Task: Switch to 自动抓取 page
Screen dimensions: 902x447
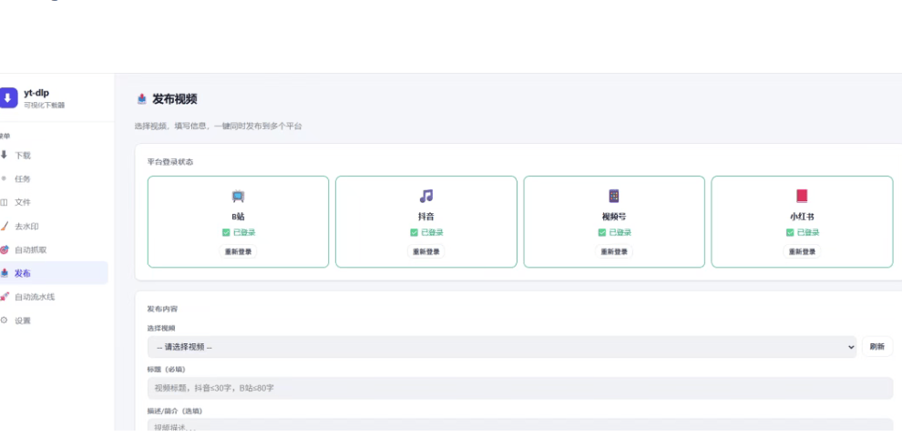Action: point(54,249)
